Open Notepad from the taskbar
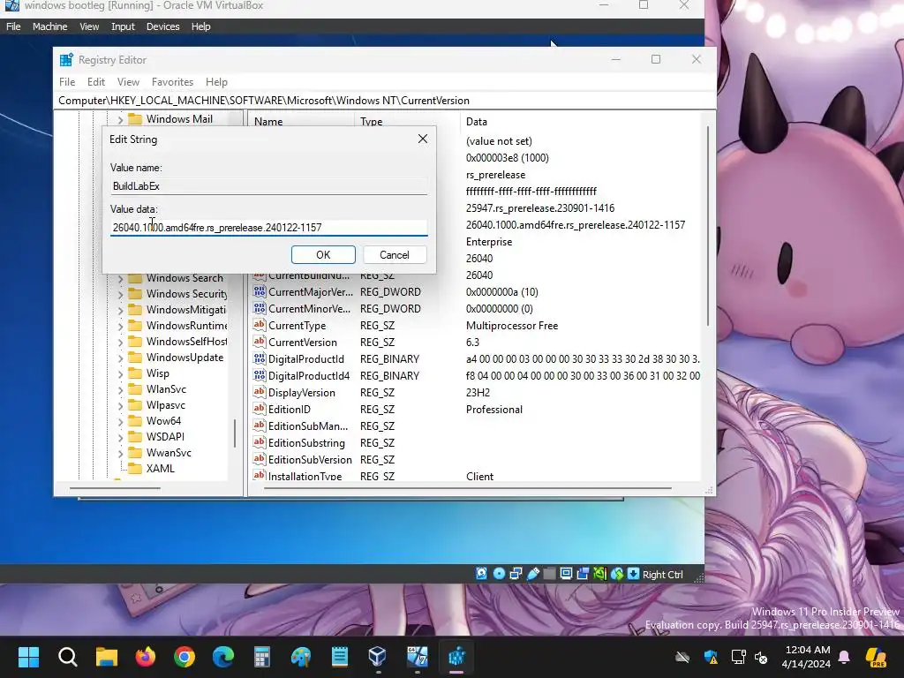The image size is (904, 678). click(x=340, y=657)
